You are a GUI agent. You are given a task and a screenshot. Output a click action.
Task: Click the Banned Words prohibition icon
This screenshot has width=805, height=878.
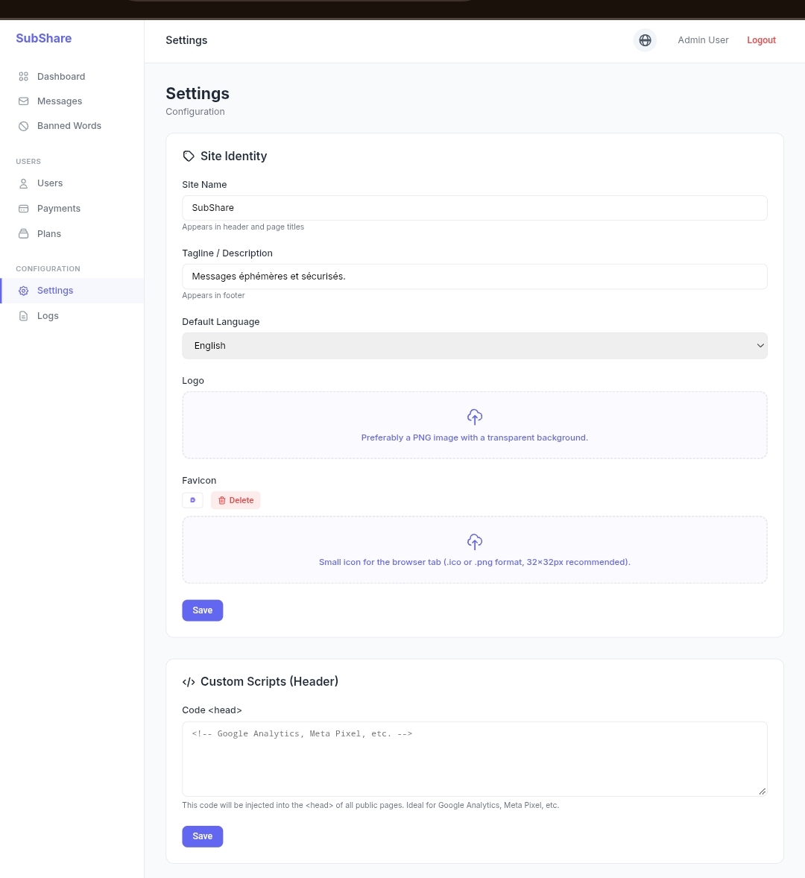coord(24,126)
